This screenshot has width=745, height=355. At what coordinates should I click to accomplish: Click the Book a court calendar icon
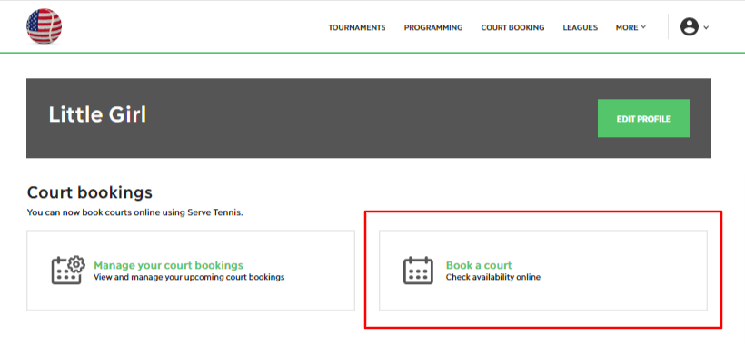[x=418, y=271]
